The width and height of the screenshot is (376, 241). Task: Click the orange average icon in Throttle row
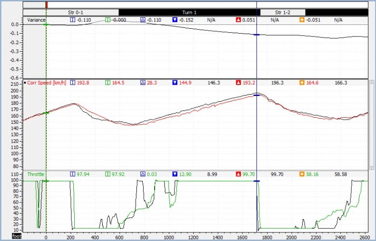(302, 174)
